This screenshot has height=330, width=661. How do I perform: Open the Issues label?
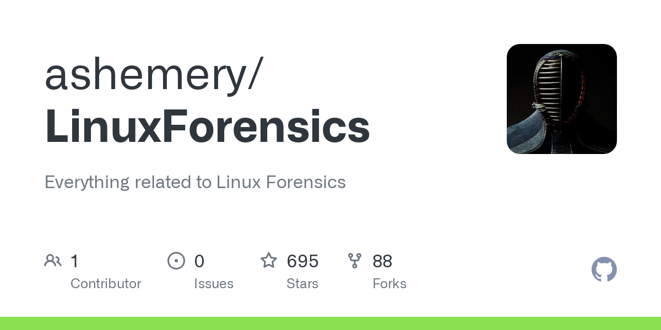coord(214,284)
